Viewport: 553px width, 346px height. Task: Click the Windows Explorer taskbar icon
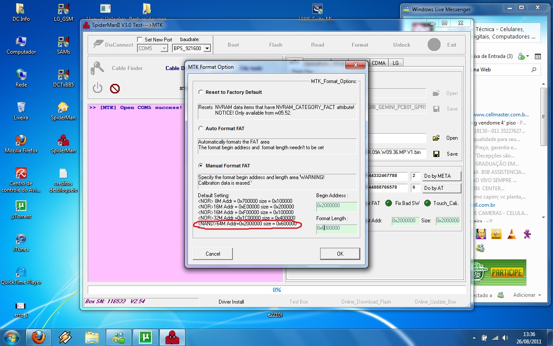click(92, 337)
